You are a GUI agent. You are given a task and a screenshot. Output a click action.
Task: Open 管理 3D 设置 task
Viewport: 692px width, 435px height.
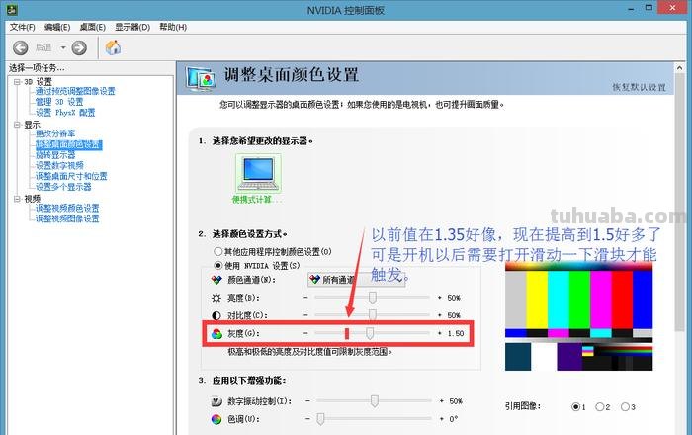pyautogui.click(x=59, y=102)
